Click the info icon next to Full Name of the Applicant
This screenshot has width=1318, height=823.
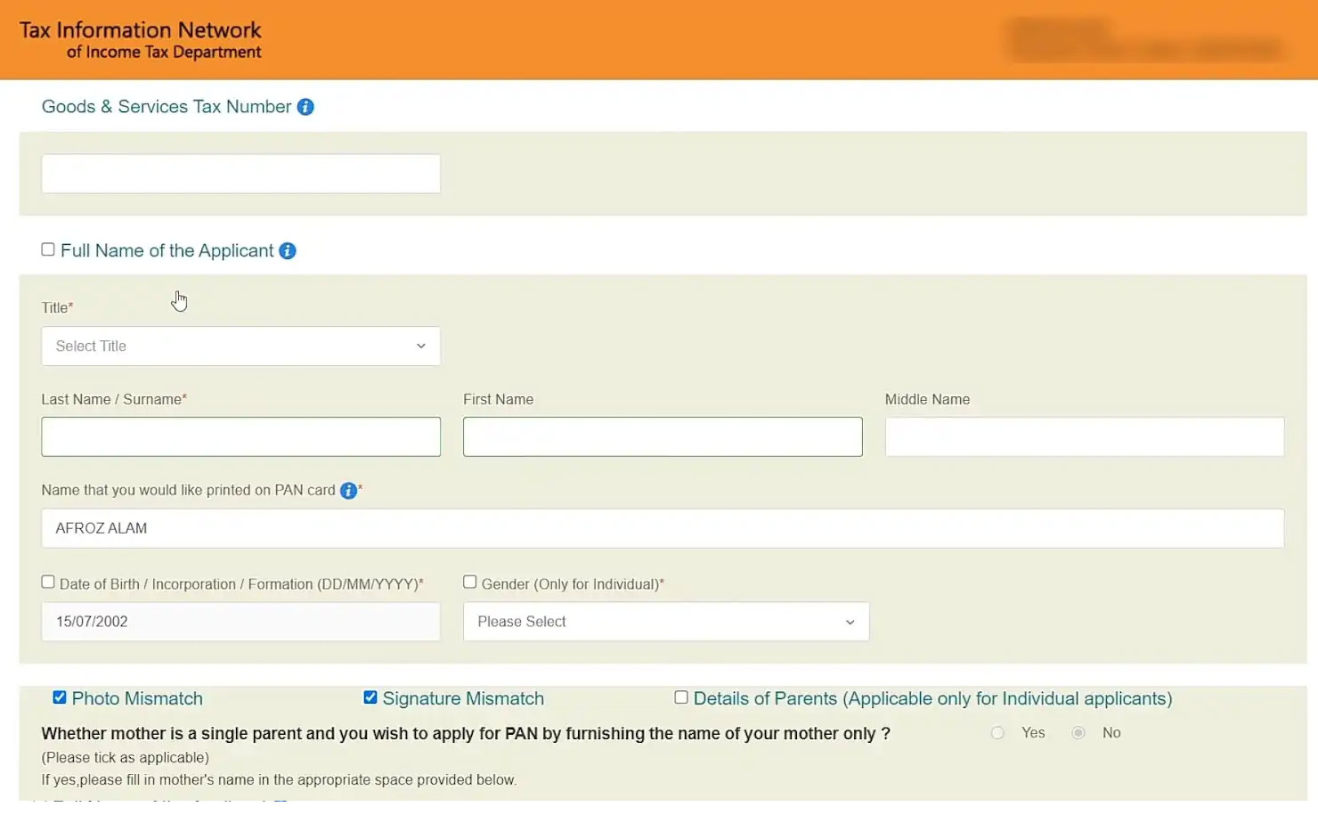288,251
